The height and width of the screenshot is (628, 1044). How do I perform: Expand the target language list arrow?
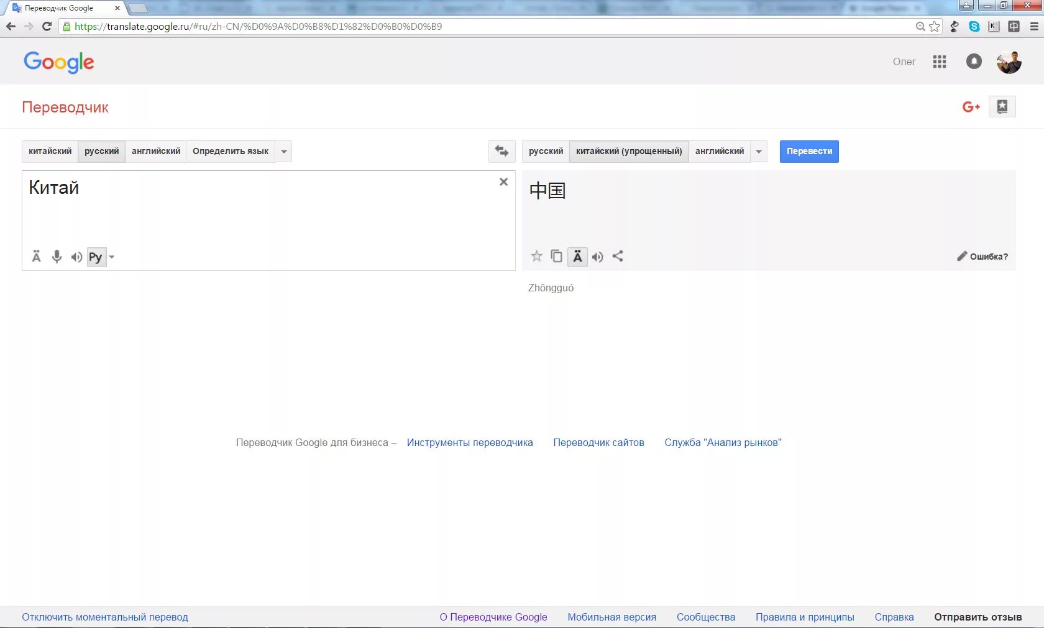coord(759,152)
